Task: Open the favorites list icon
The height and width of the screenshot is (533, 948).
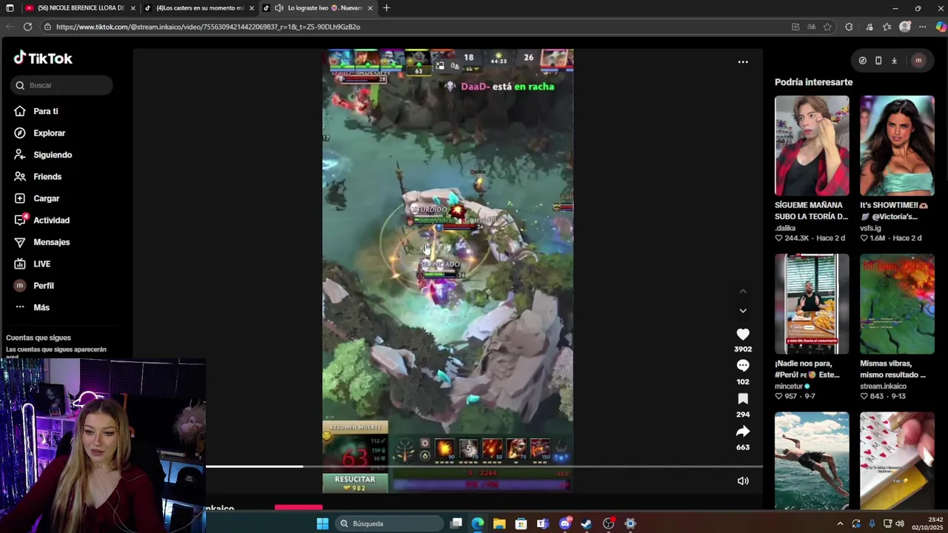Action: point(887,27)
